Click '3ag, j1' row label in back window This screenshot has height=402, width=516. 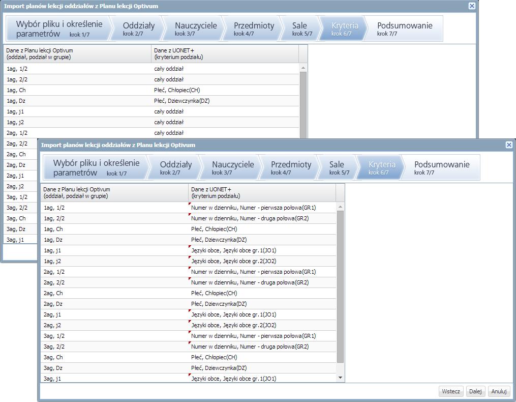coord(15,240)
